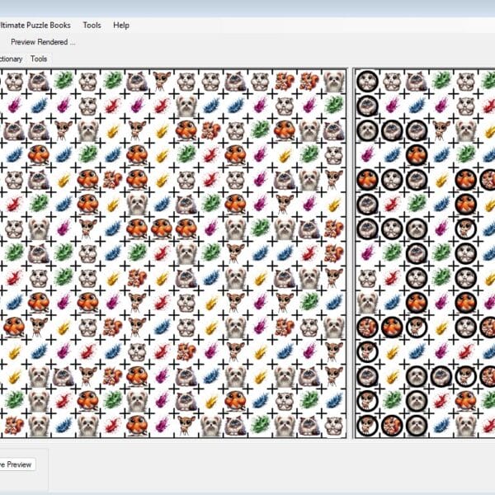Click the circled hamster at solution grid's top-left corner
The image size is (495, 495).
pyautogui.click(x=368, y=81)
